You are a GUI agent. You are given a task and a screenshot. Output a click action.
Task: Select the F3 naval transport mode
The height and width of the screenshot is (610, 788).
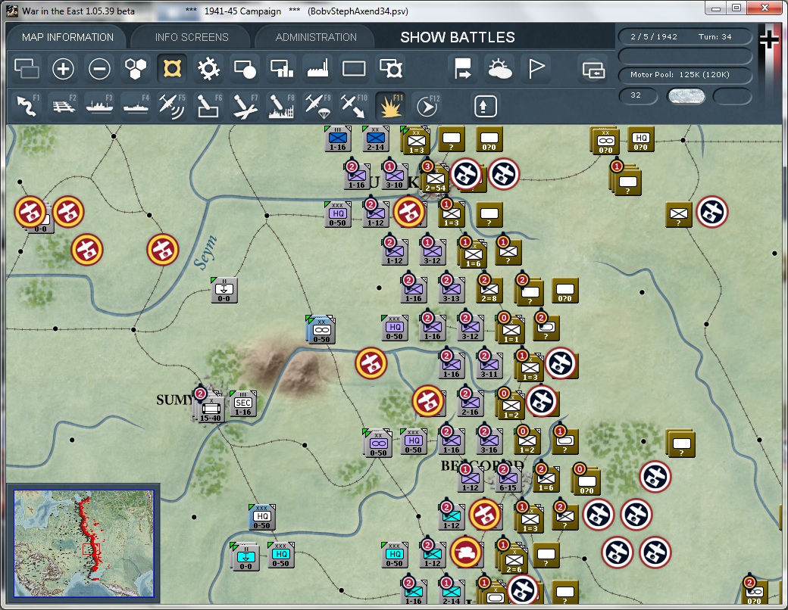[99, 106]
